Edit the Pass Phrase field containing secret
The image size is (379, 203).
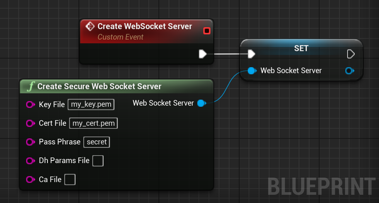coord(97,142)
